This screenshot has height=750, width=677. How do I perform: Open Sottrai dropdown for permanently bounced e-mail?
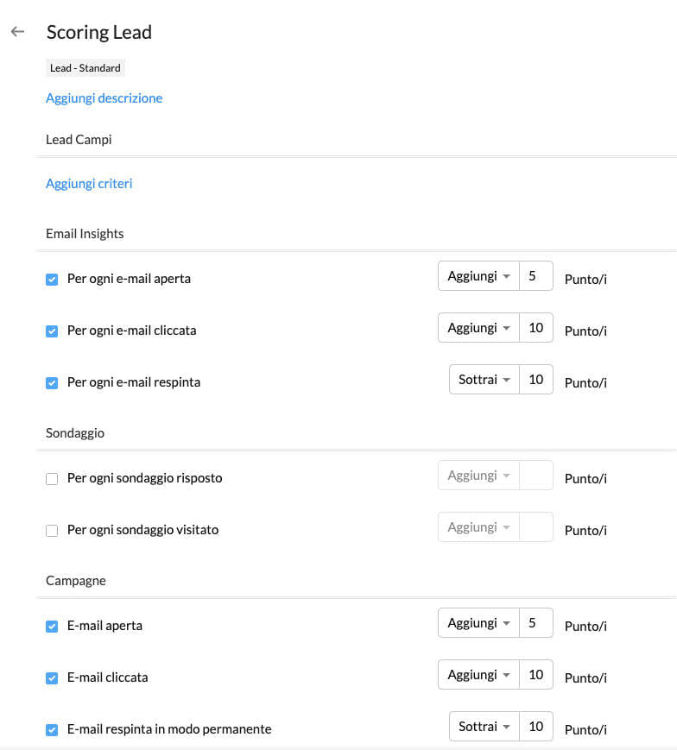tap(484, 728)
